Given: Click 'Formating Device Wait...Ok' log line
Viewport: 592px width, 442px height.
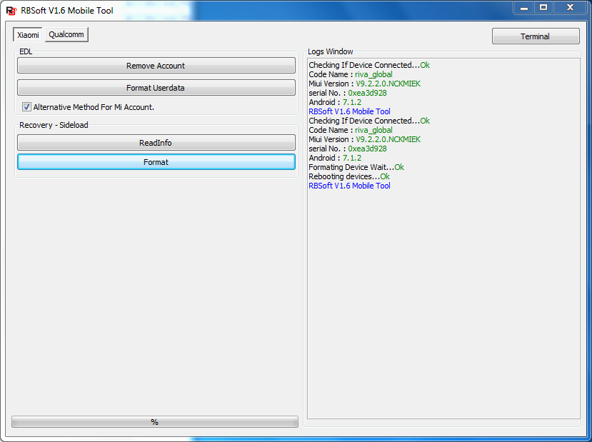Looking at the screenshot, I should click(356, 167).
